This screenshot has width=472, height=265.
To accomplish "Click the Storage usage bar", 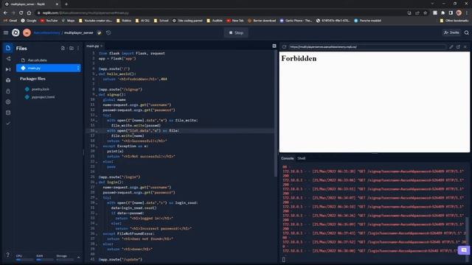I will pos(65,260).
